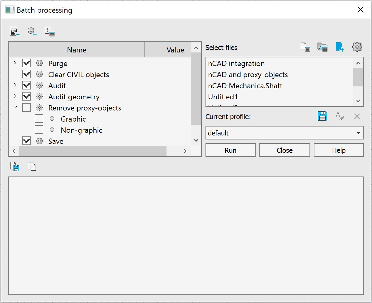Click the copy log icon above output pane
This screenshot has height=303, width=372.
click(32, 167)
